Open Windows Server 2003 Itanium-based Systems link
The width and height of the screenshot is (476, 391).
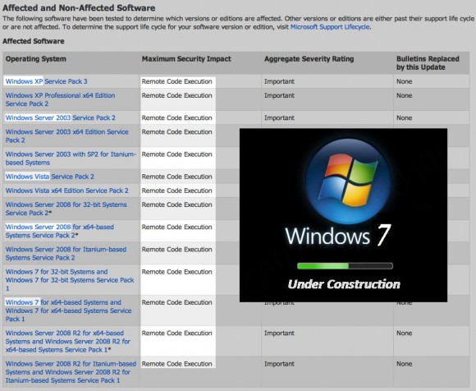(71, 159)
